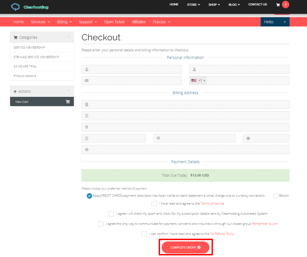This screenshot has width=307, height=257.
Task: Open the Hello account dropdown
Action: 275,22
